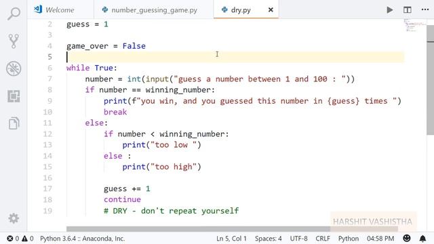Click the 'else:' keyword on line 11

96,123
